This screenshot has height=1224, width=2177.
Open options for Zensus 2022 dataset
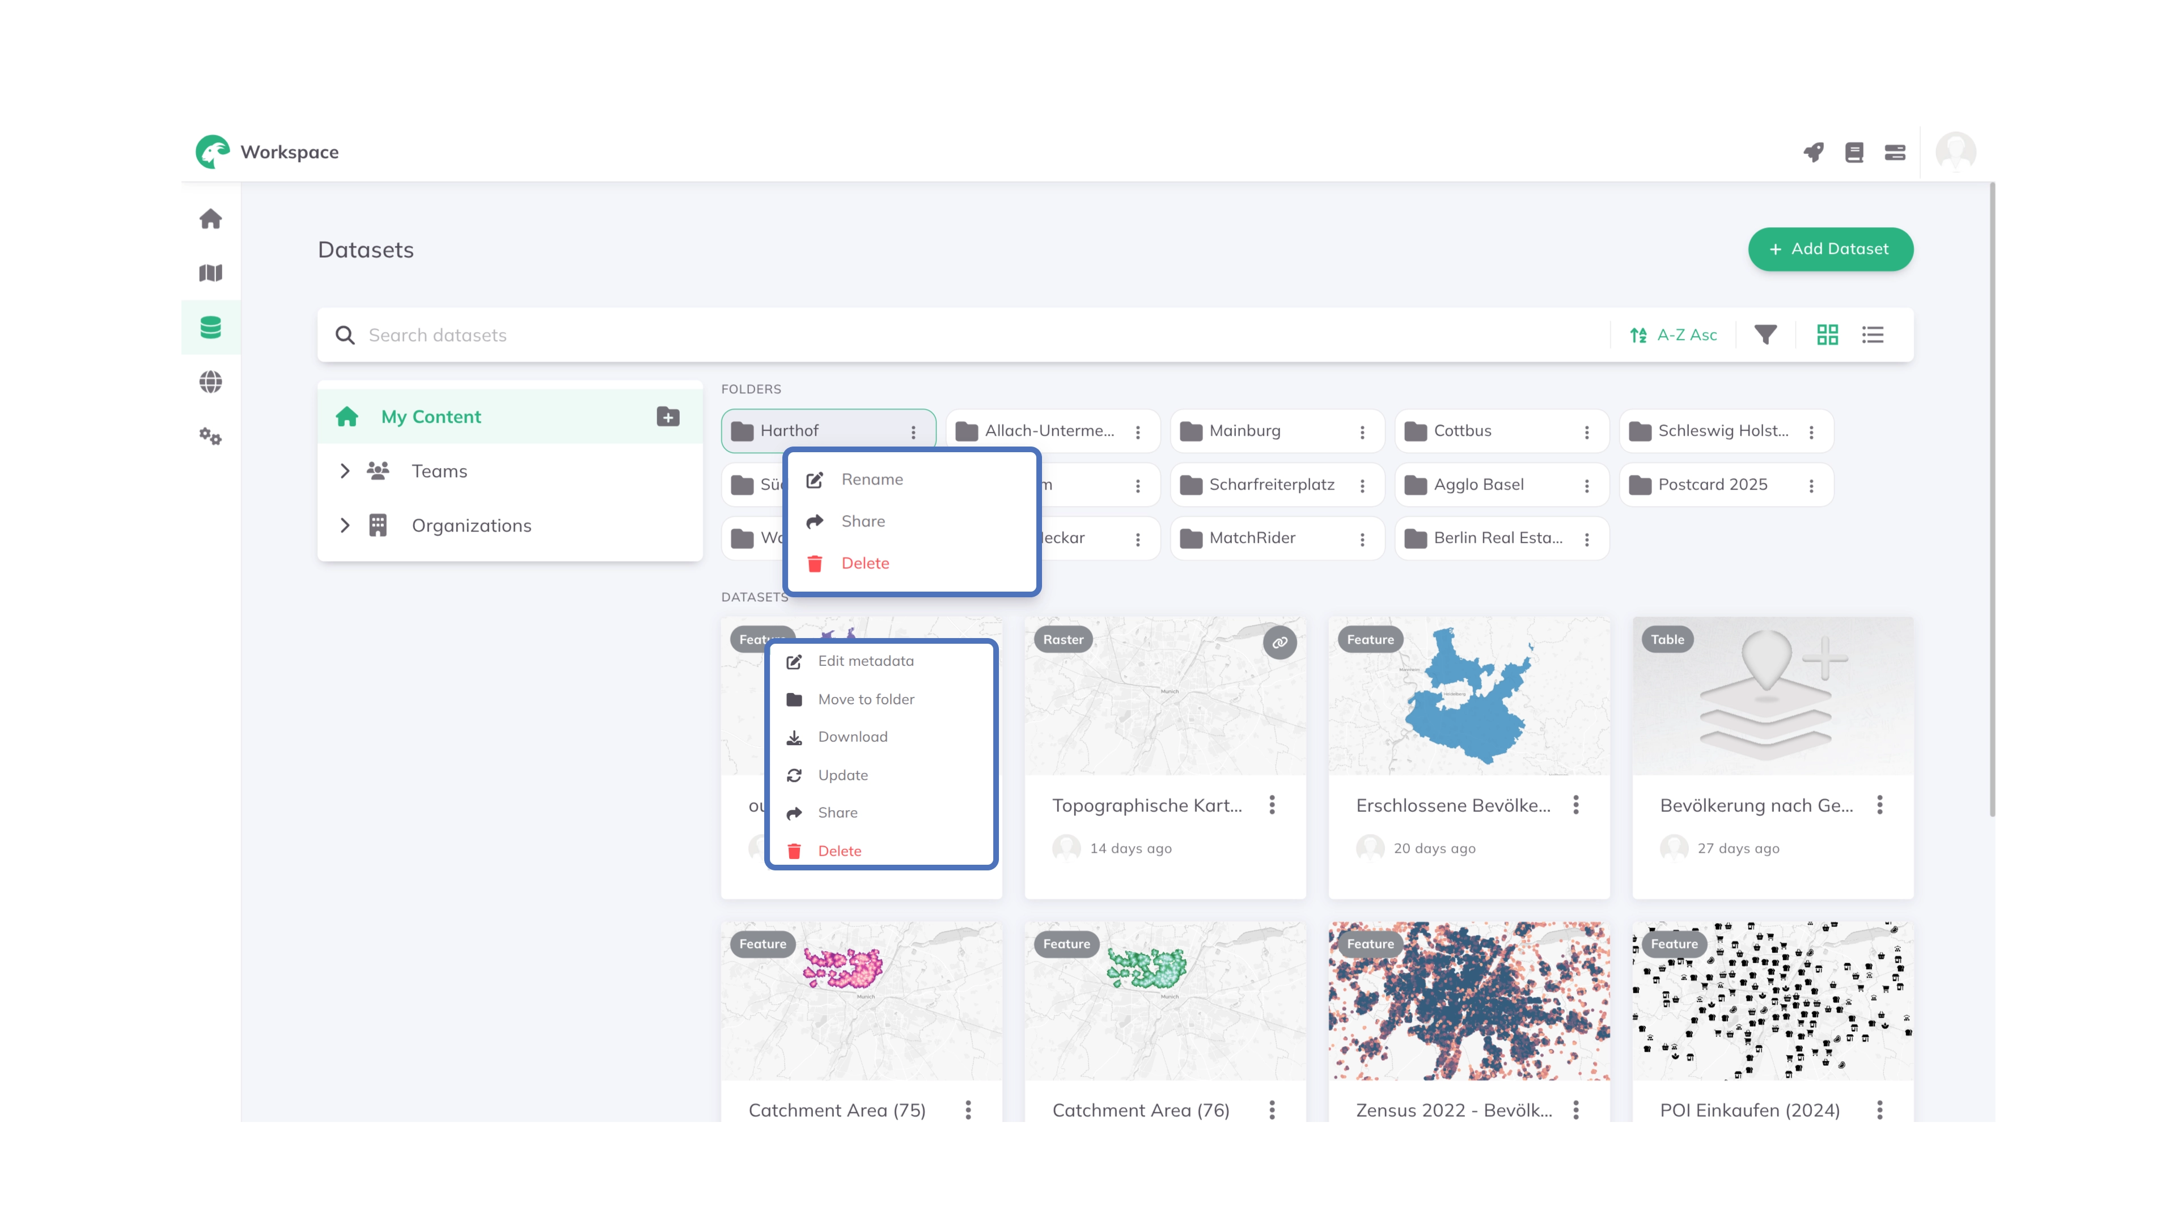[1576, 1110]
